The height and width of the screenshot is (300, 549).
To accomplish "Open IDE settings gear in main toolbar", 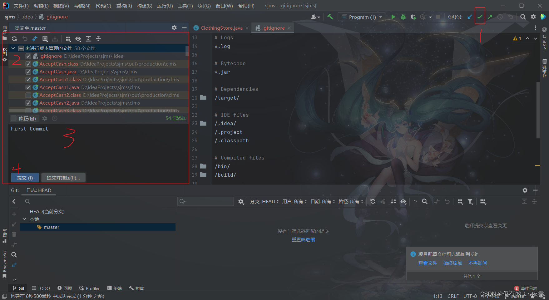I will (533, 17).
